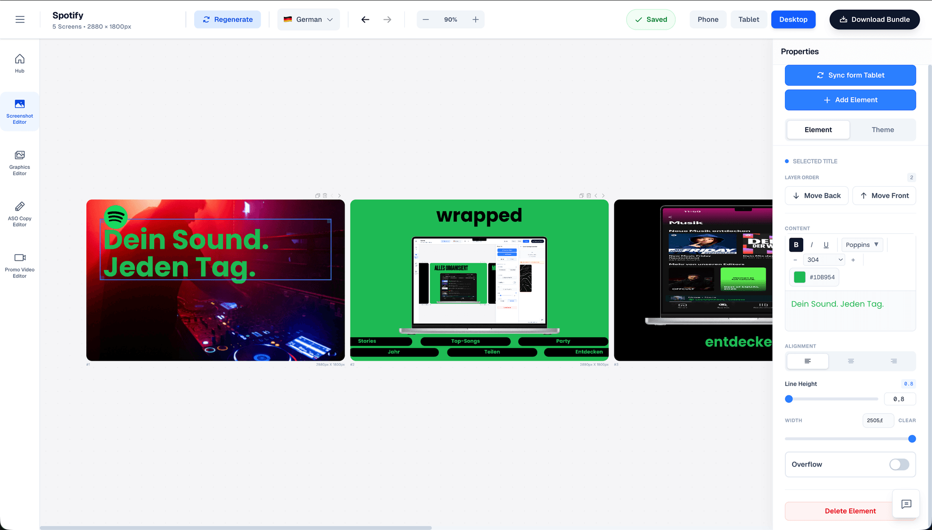Image resolution: width=932 pixels, height=530 pixels.
Task: Go to the Hub home screen
Action: point(19,63)
